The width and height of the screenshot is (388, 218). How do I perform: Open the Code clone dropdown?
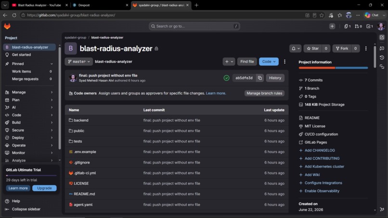(x=269, y=62)
